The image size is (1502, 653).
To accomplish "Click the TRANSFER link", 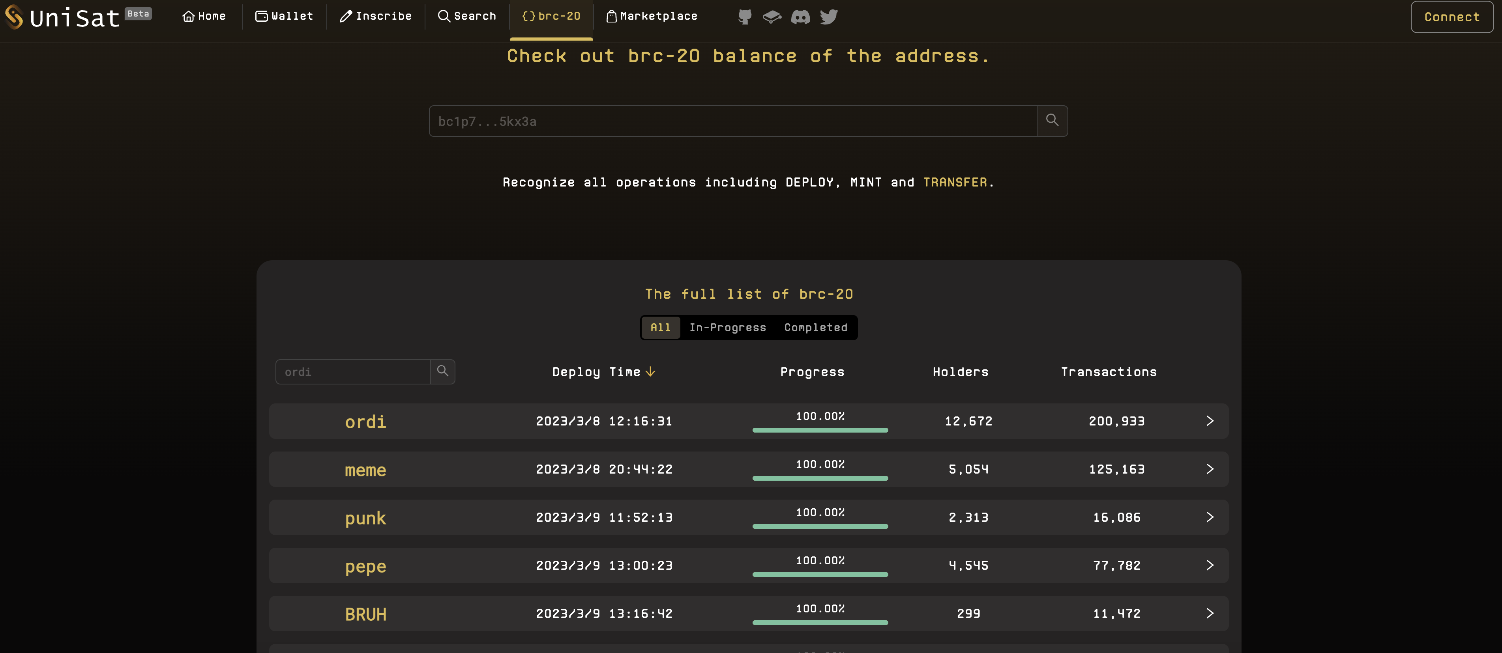I will tap(955, 182).
